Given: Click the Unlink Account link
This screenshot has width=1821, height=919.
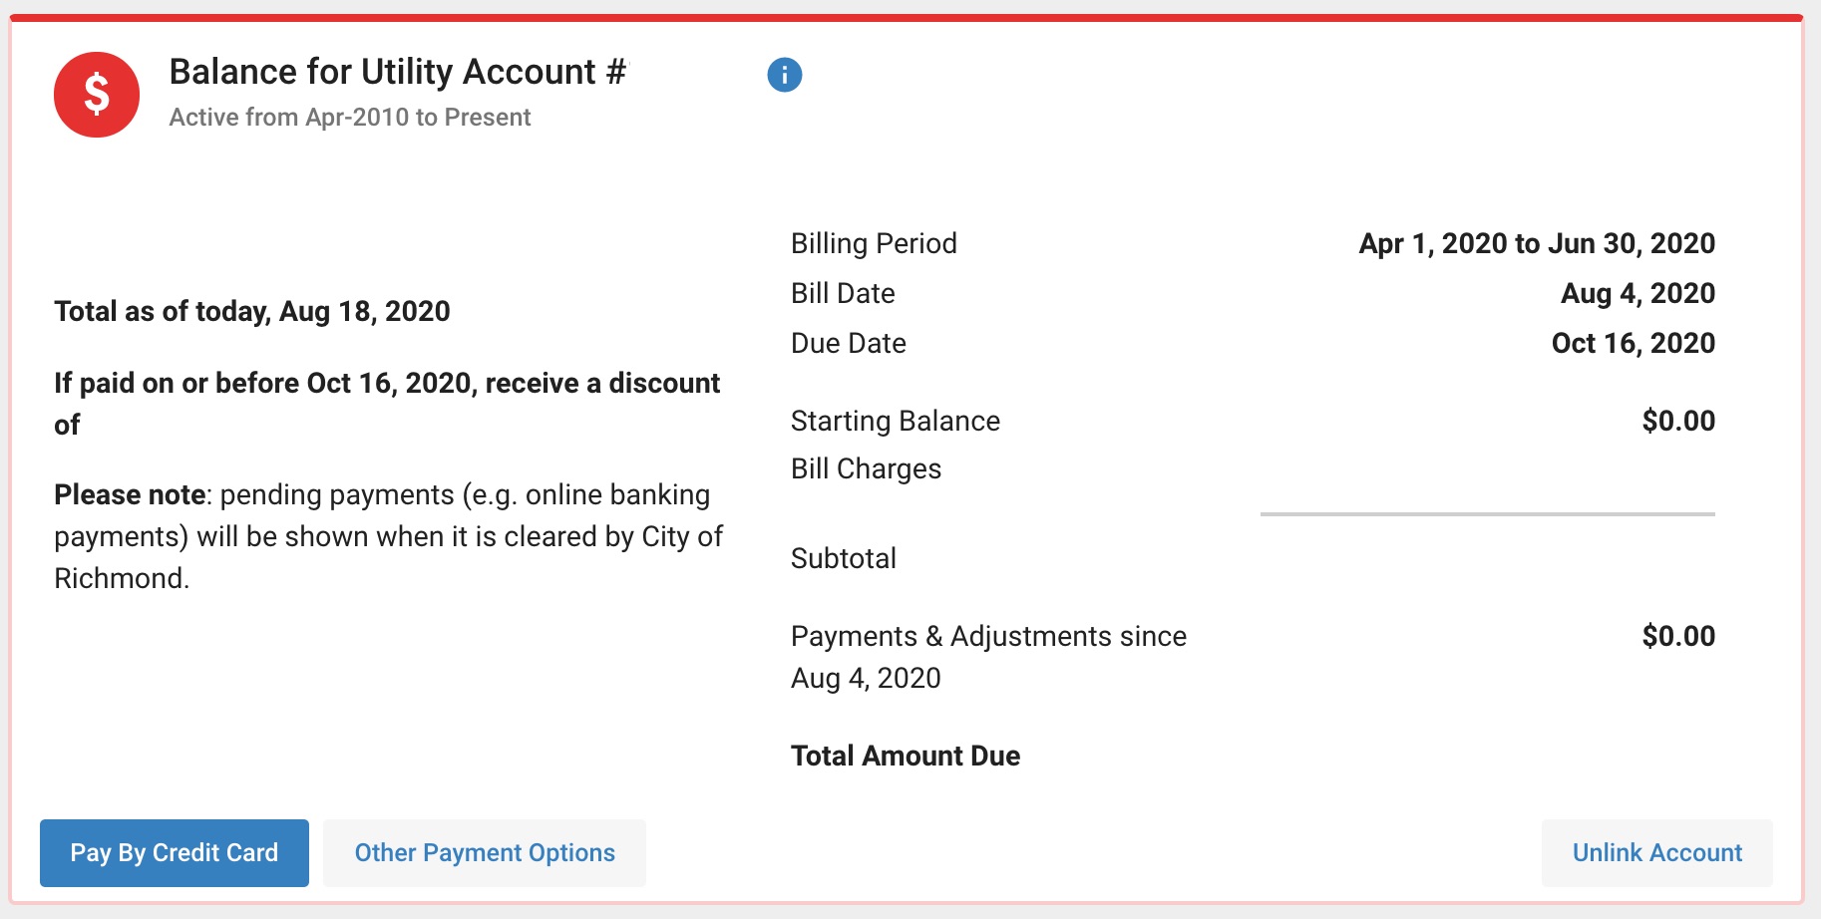Looking at the screenshot, I should (x=1655, y=853).
